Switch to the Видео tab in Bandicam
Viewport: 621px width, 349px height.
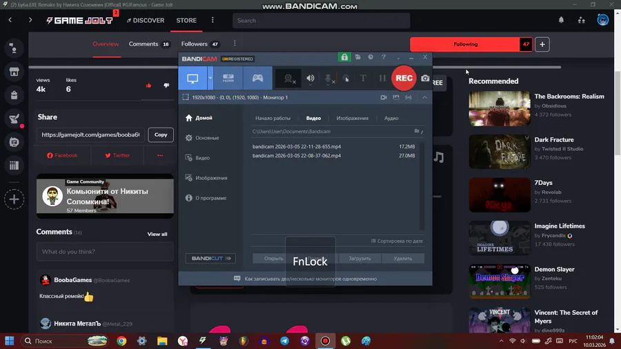coord(313,119)
